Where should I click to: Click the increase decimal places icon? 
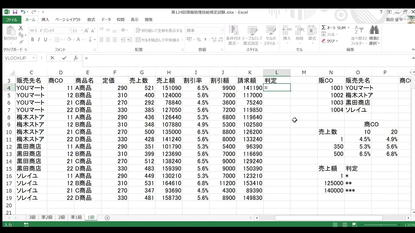(214, 40)
